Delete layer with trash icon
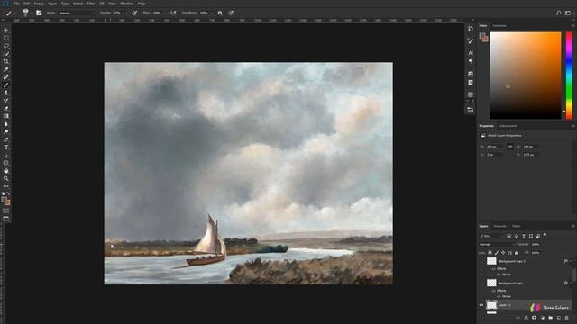 point(567,318)
